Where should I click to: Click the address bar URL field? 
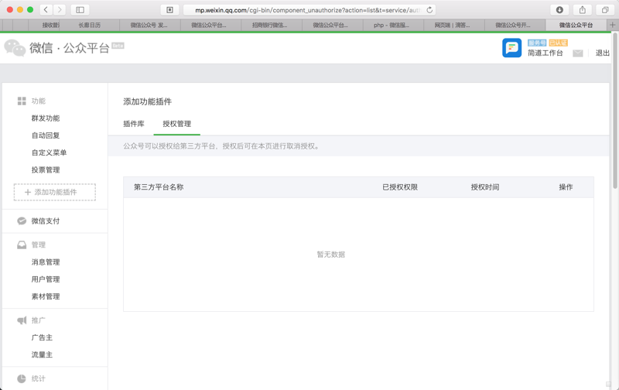point(309,10)
